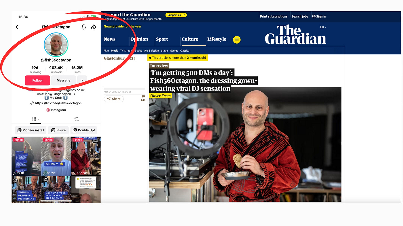Open the videos grid sort dropdown

click(35, 119)
